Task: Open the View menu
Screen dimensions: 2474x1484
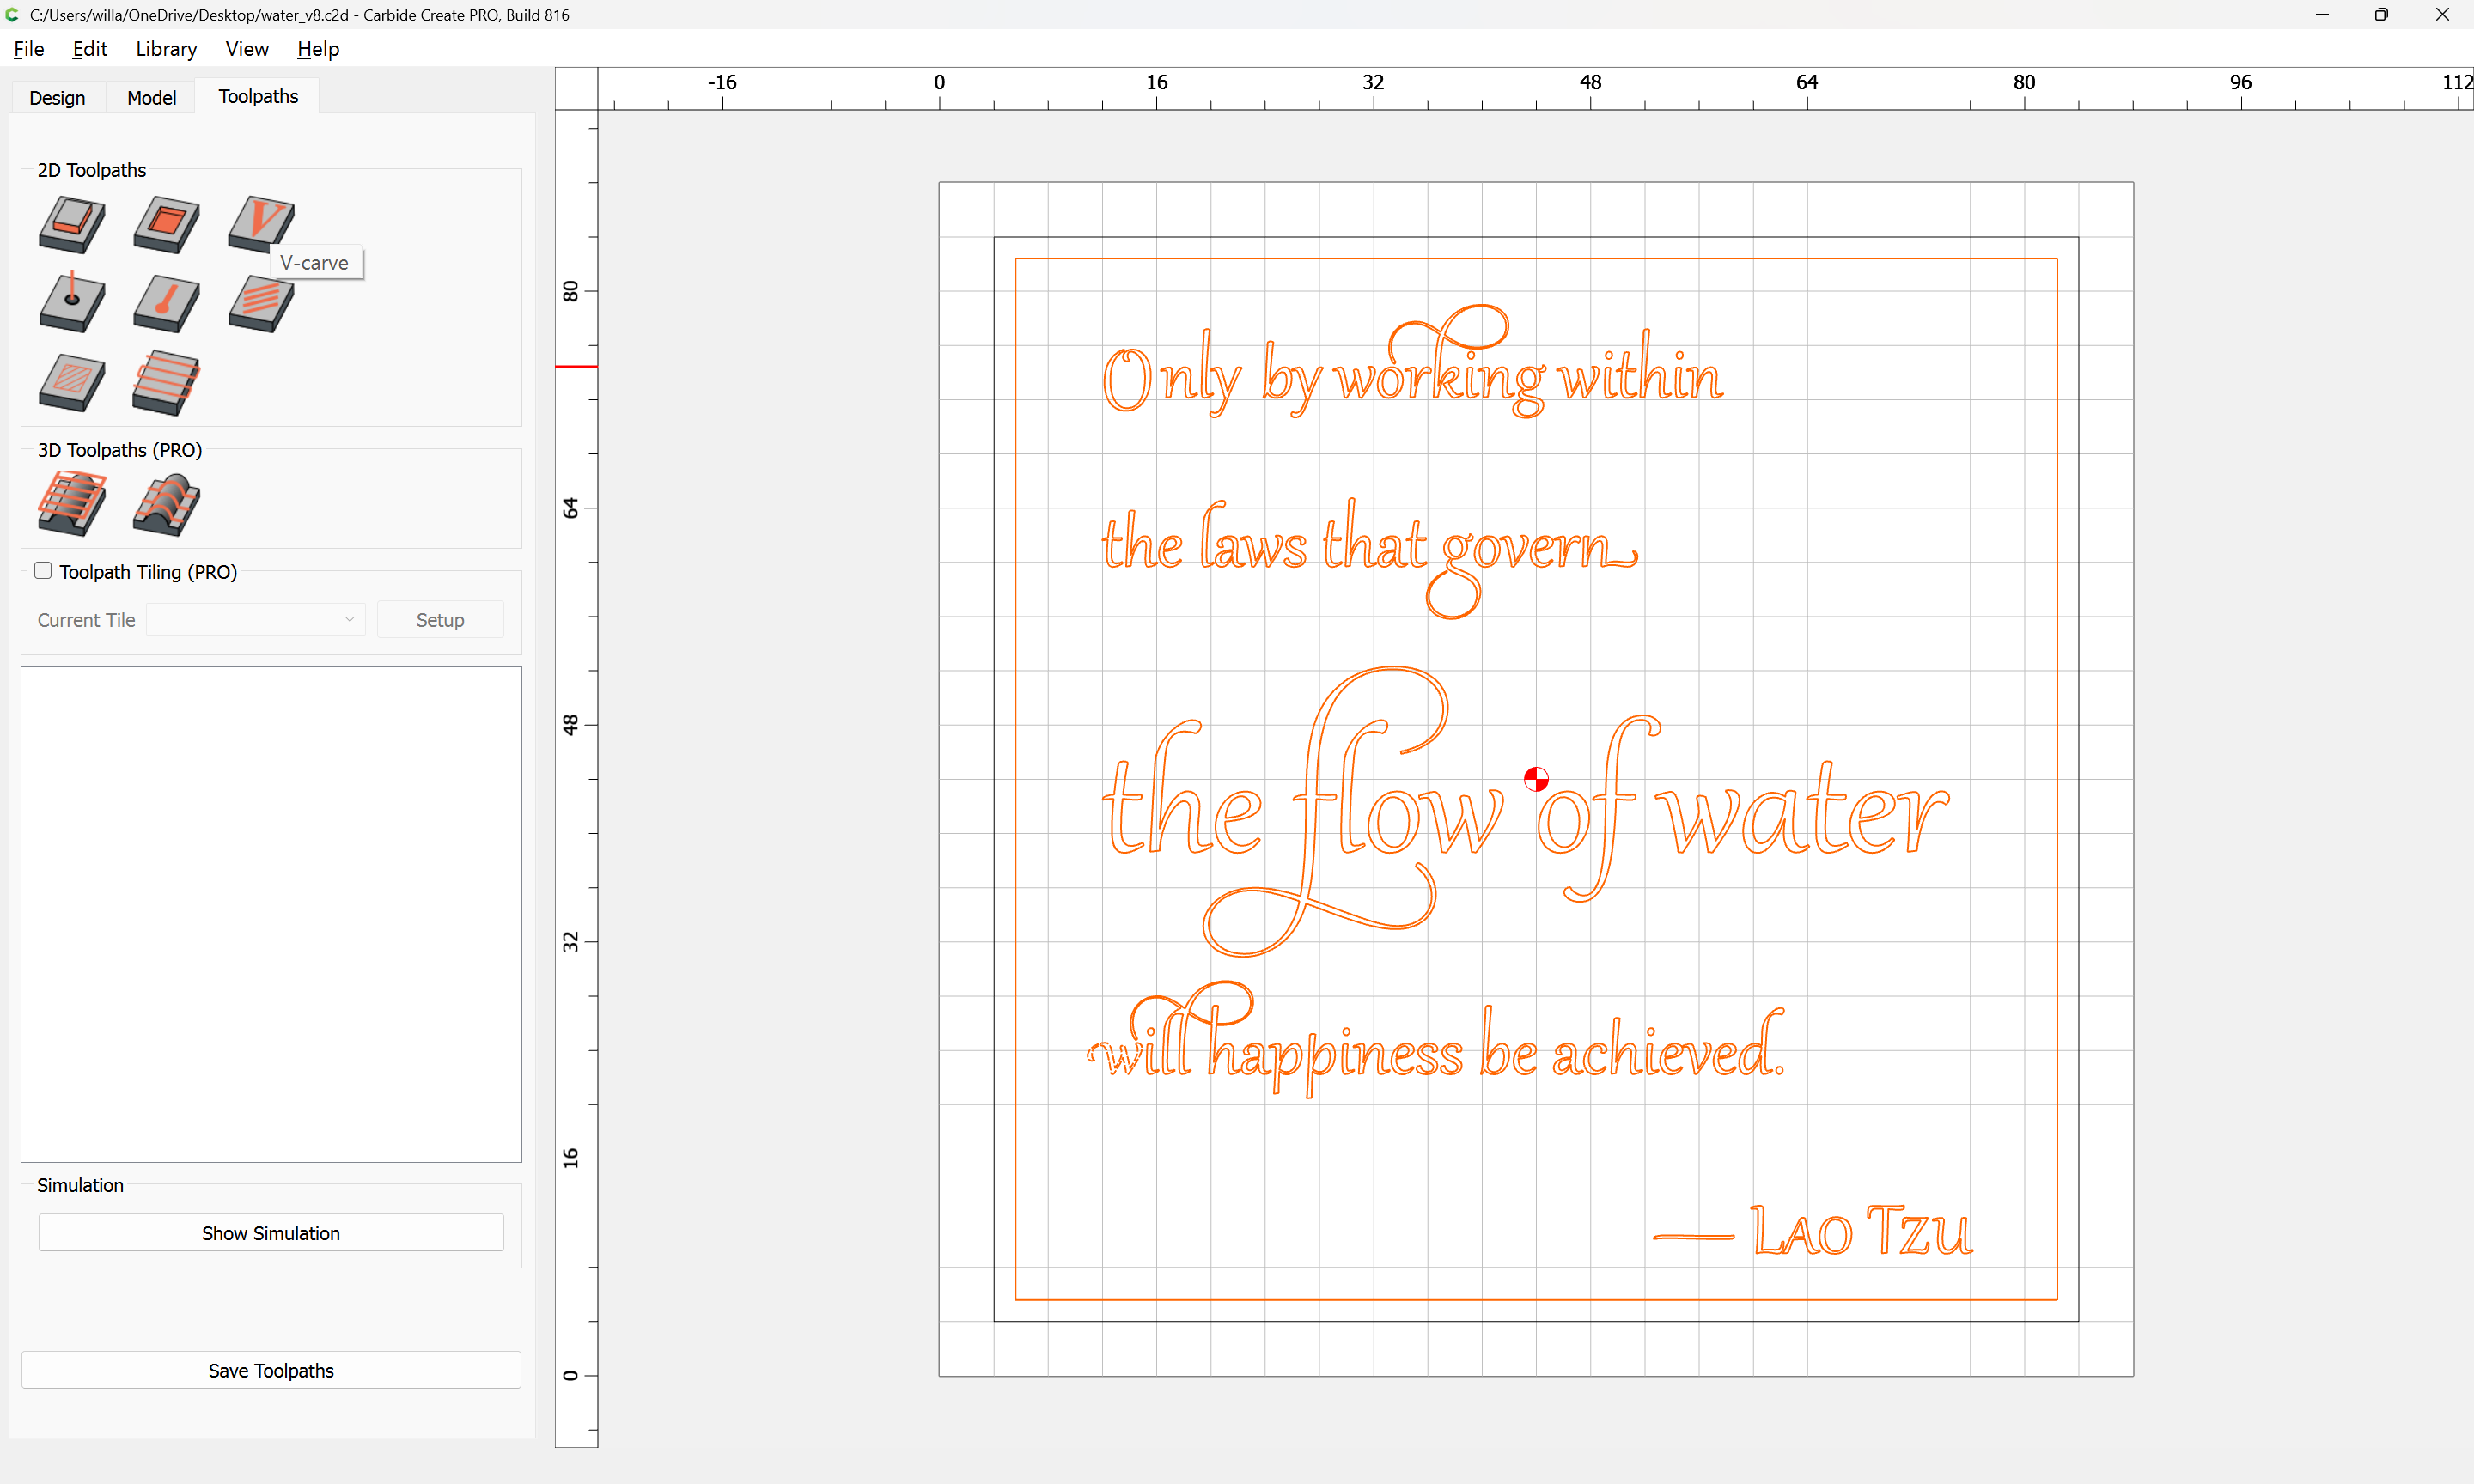Action: tap(247, 48)
